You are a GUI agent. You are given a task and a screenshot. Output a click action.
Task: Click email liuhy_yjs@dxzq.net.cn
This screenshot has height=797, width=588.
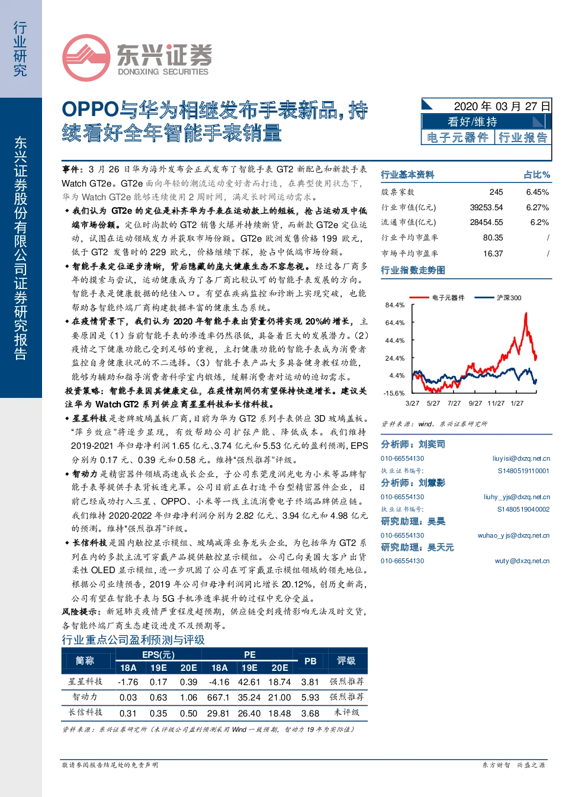(516, 497)
